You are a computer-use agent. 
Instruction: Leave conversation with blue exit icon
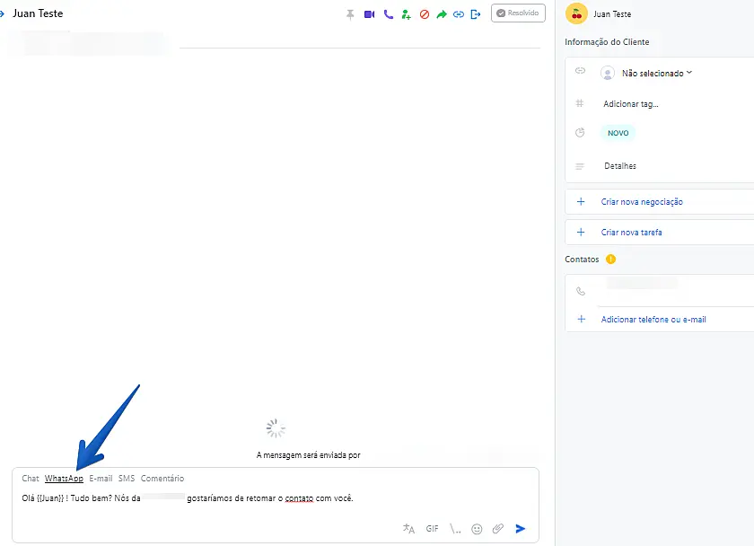coord(476,14)
